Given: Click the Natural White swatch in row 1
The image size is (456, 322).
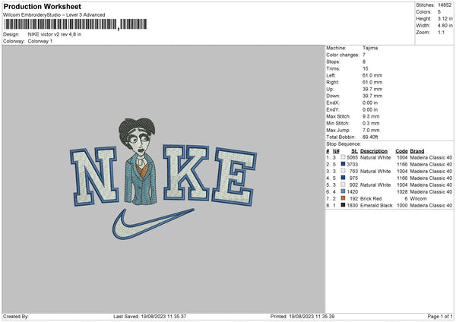Looking at the screenshot, I should pyautogui.click(x=343, y=157).
